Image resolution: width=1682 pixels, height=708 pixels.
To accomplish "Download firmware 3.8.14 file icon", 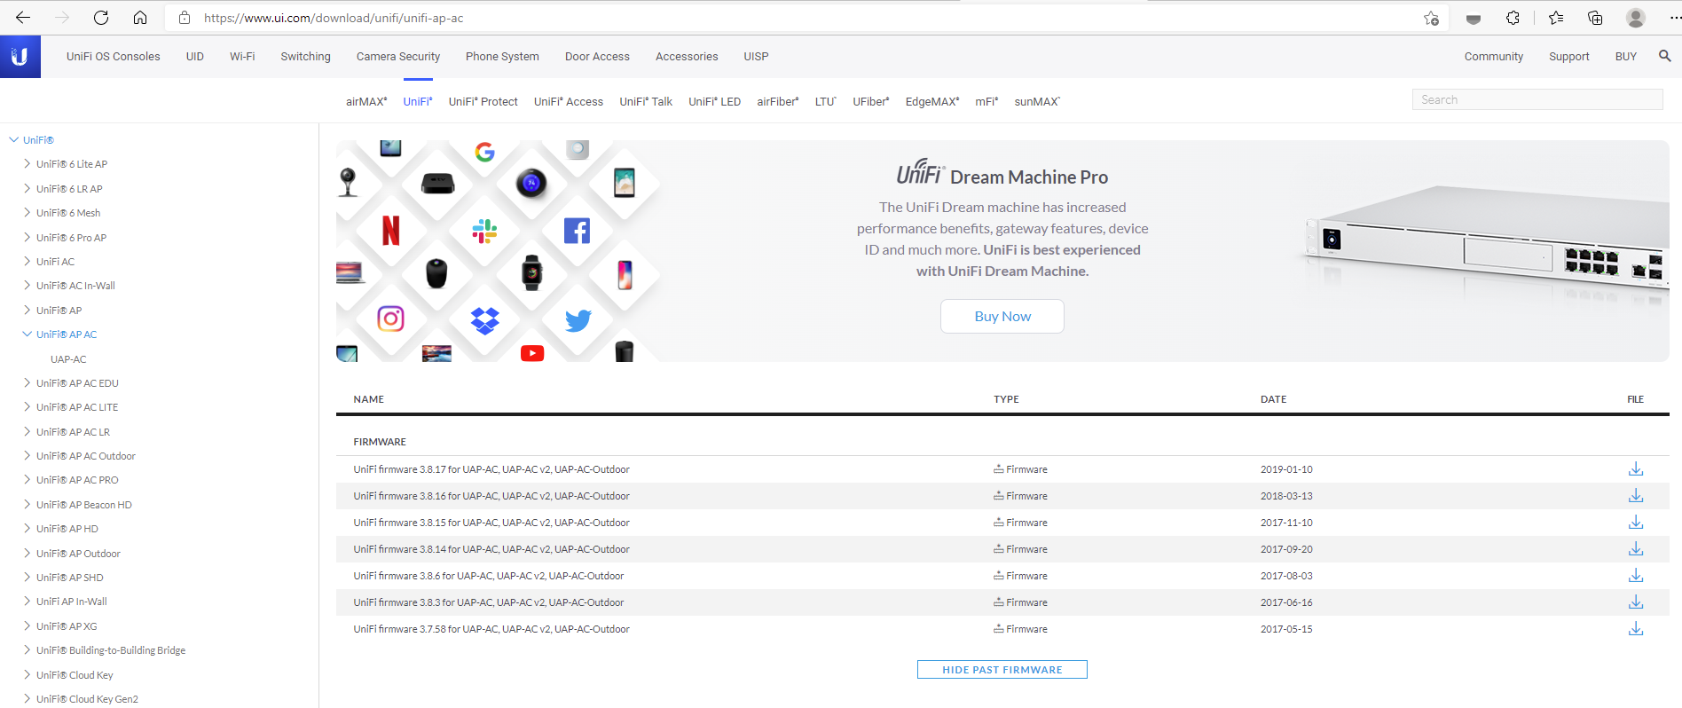I will 1635,549.
